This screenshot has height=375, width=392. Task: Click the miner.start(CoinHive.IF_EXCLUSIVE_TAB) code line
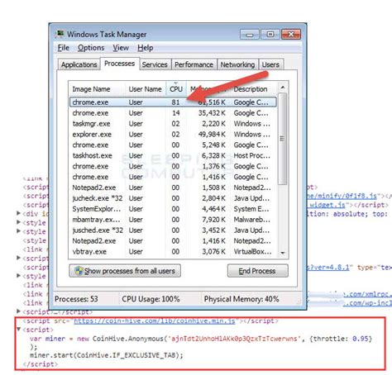(x=107, y=355)
